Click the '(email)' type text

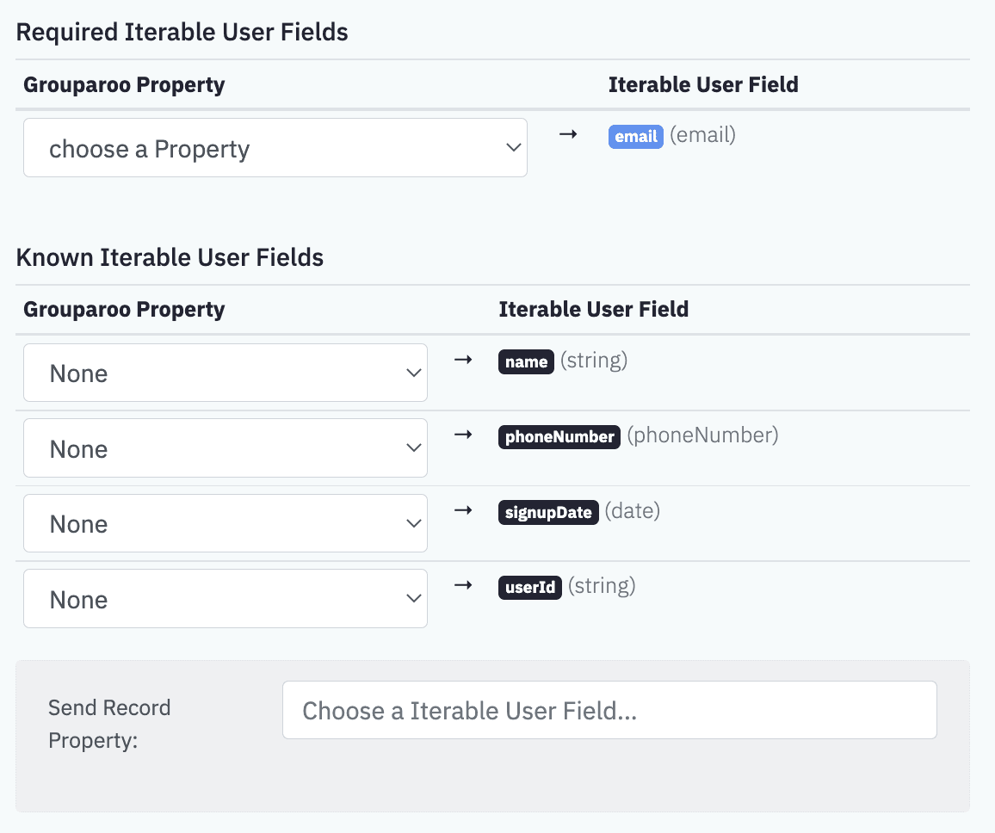pos(702,134)
